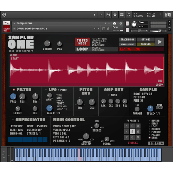This screenshot has height=173, width=173.
Task: Click the first arpeggiator step cell
Action: pos(11,139)
